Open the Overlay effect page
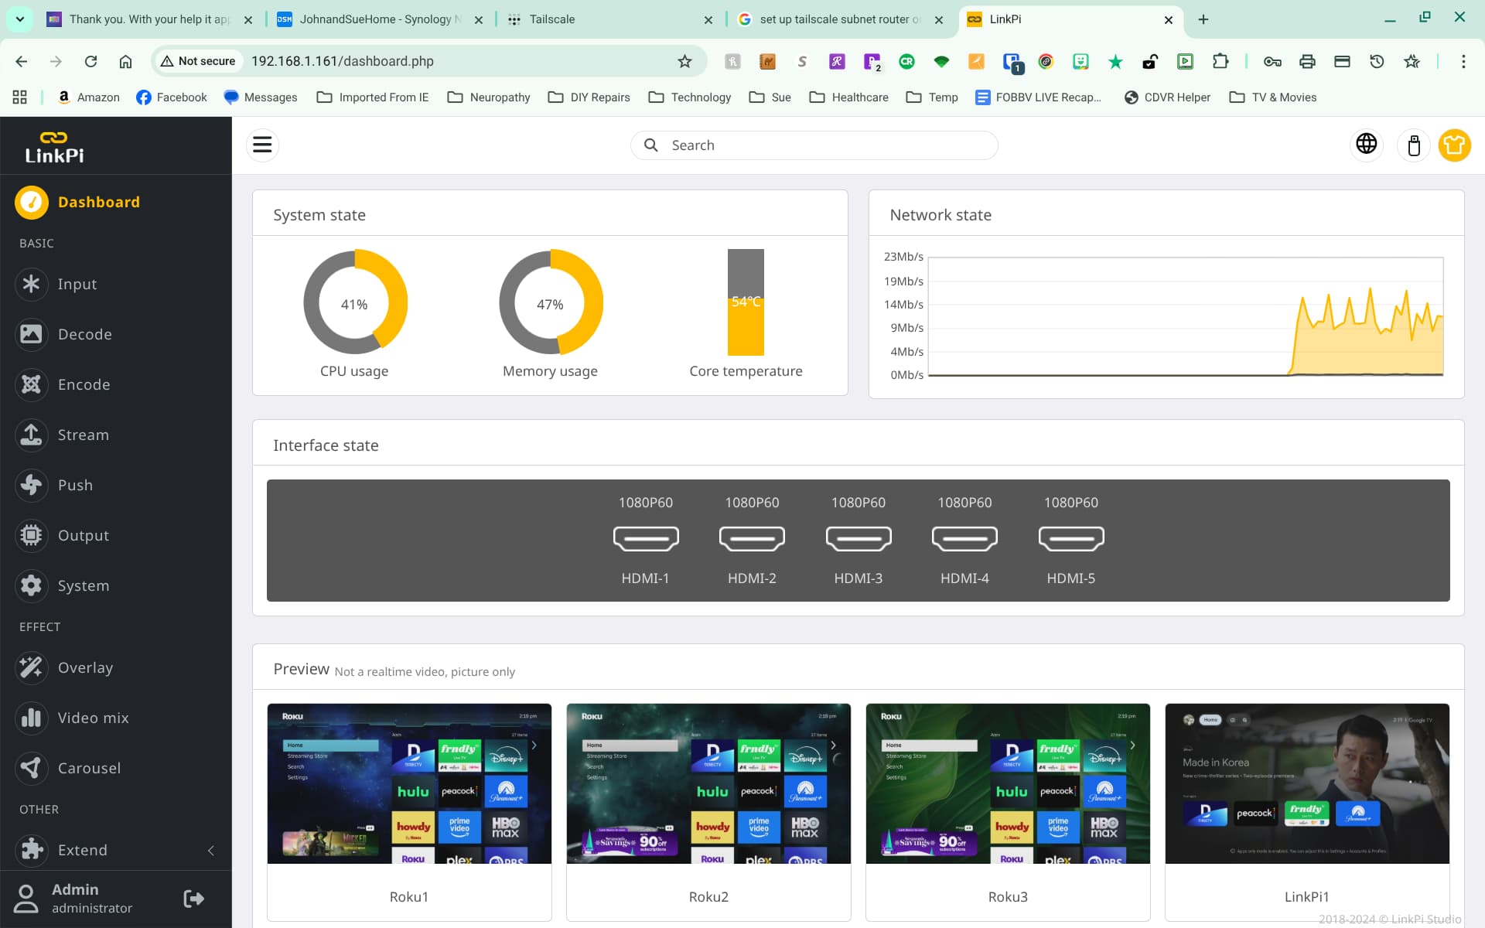This screenshot has width=1485, height=928. click(85, 667)
